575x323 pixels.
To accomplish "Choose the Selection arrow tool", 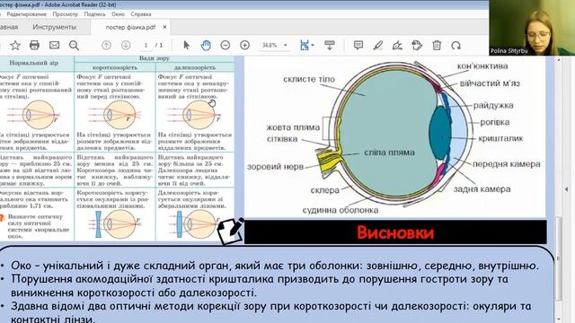I will 186,46.
